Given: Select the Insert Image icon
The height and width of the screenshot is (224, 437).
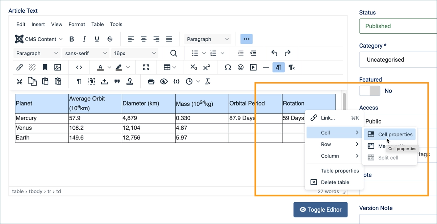Looking at the screenshot, I should click(58, 67).
